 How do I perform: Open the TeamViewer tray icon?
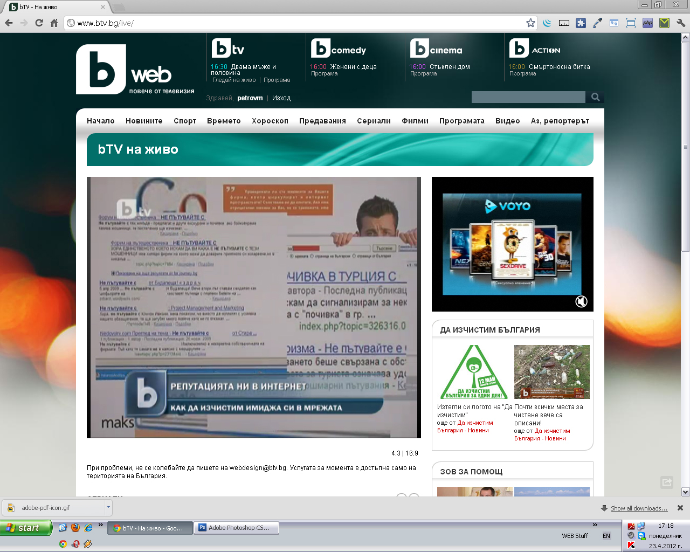tap(641, 536)
